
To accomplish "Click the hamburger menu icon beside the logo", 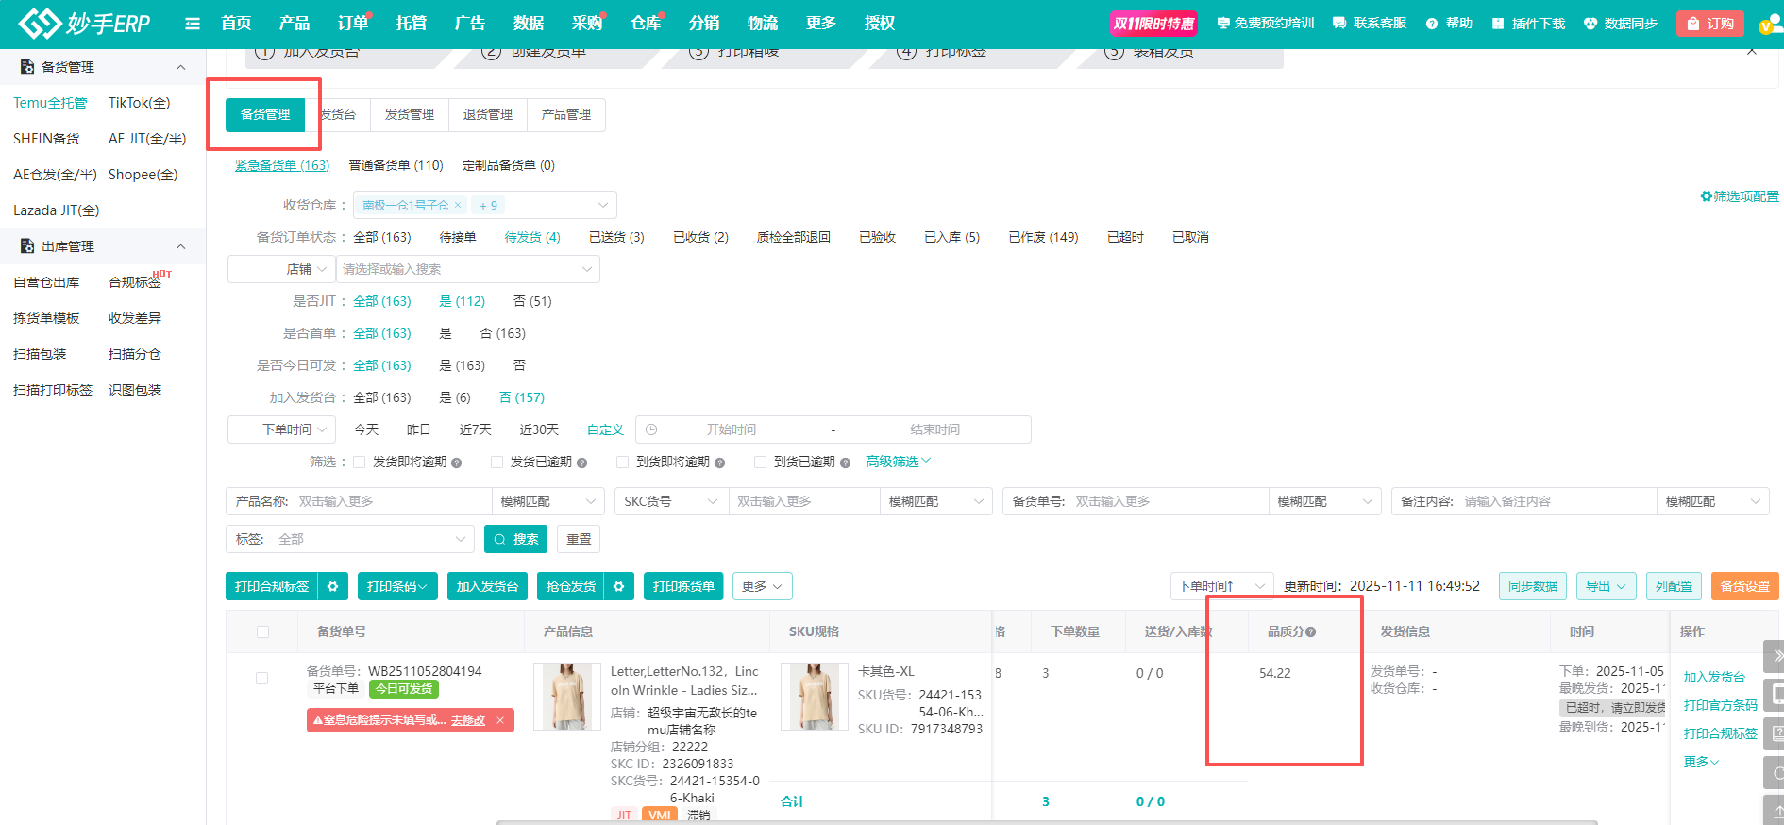I will click(x=193, y=24).
